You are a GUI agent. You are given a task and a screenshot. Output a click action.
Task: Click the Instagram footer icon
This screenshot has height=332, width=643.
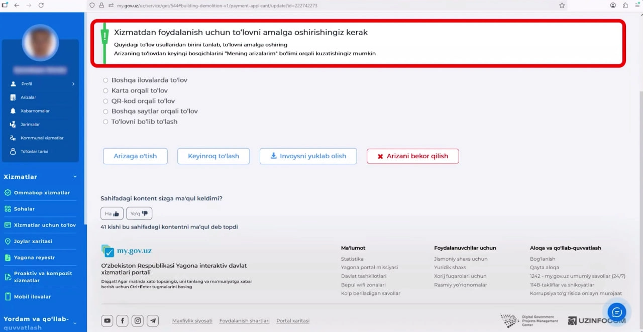point(138,320)
